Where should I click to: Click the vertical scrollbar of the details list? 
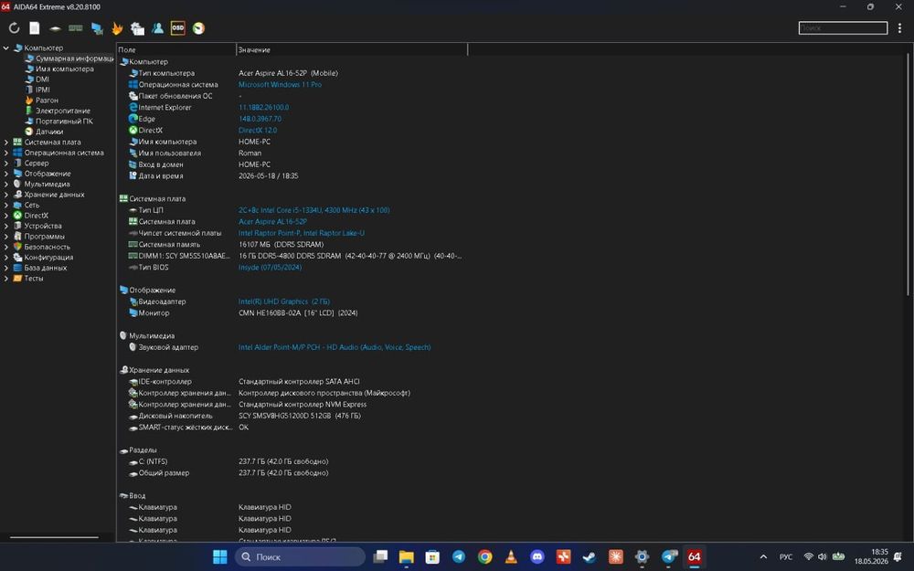coord(907,174)
